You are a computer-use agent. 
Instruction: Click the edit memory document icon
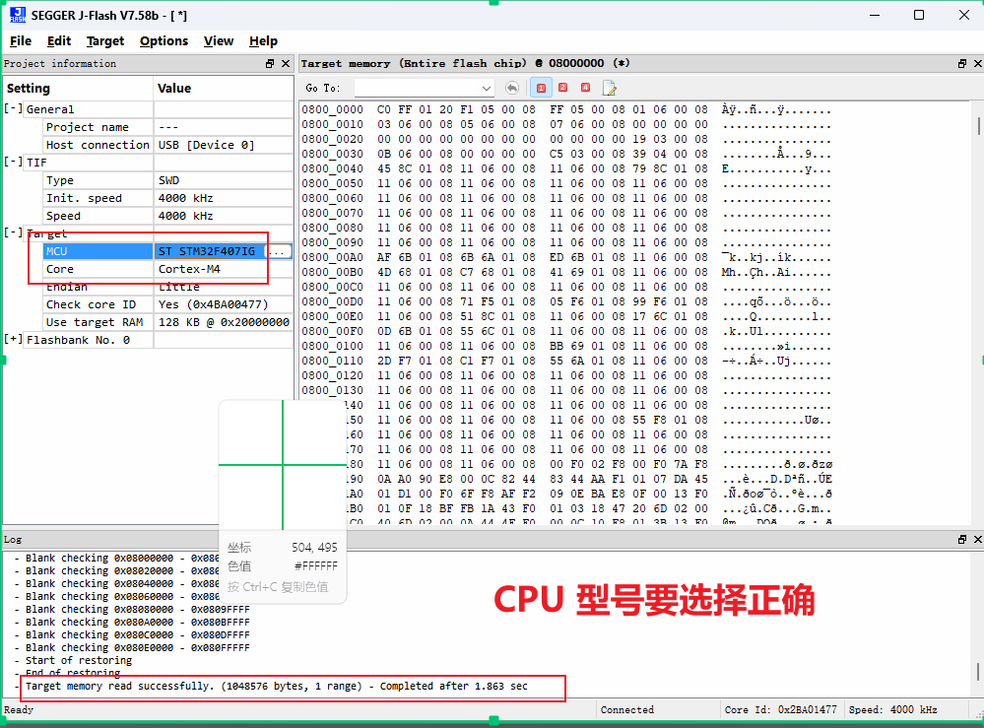(609, 88)
